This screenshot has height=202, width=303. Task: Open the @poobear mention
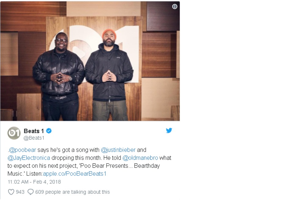[x=22, y=150]
